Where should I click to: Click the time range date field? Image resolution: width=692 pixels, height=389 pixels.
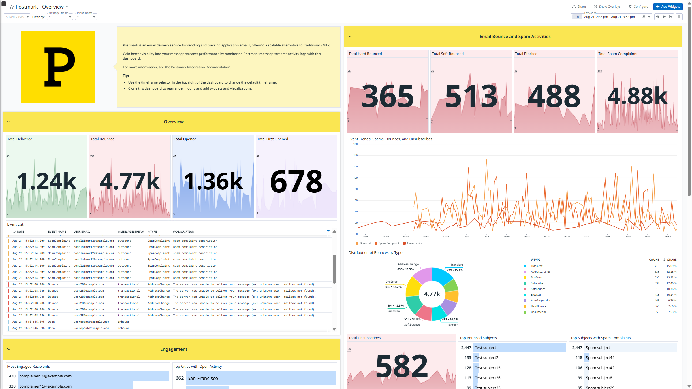click(x=609, y=17)
